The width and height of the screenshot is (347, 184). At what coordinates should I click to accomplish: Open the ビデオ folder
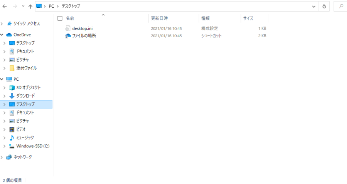pyautogui.click(x=21, y=129)
